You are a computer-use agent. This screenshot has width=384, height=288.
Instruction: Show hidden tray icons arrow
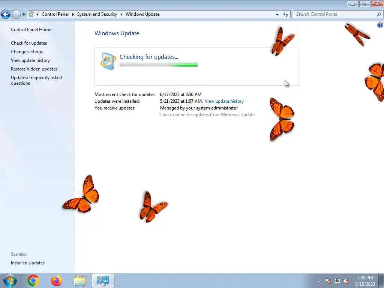(319, 281)
